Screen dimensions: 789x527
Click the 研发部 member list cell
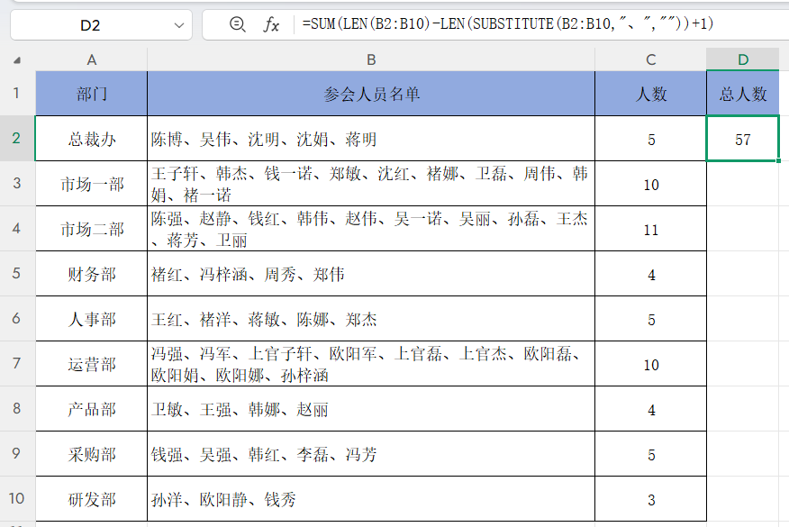(371, 498)
